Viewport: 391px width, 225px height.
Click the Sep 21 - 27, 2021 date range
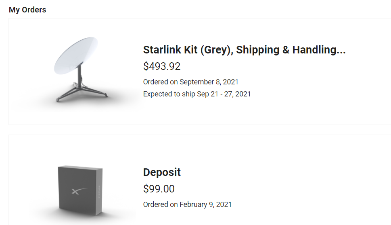[x=224, y=94]
